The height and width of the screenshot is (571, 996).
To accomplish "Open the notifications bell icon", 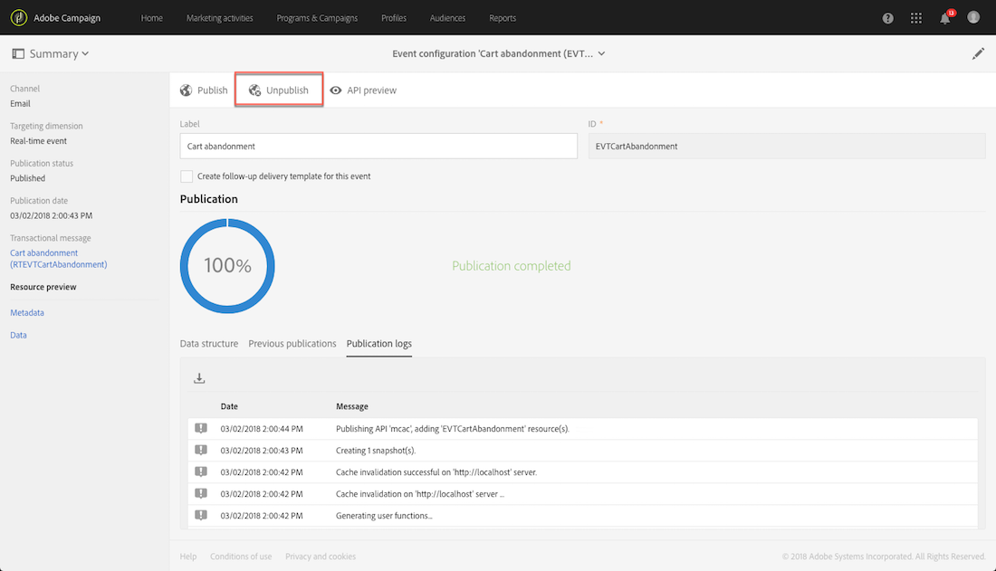I will pyautogui.click(x=945, y=18).
